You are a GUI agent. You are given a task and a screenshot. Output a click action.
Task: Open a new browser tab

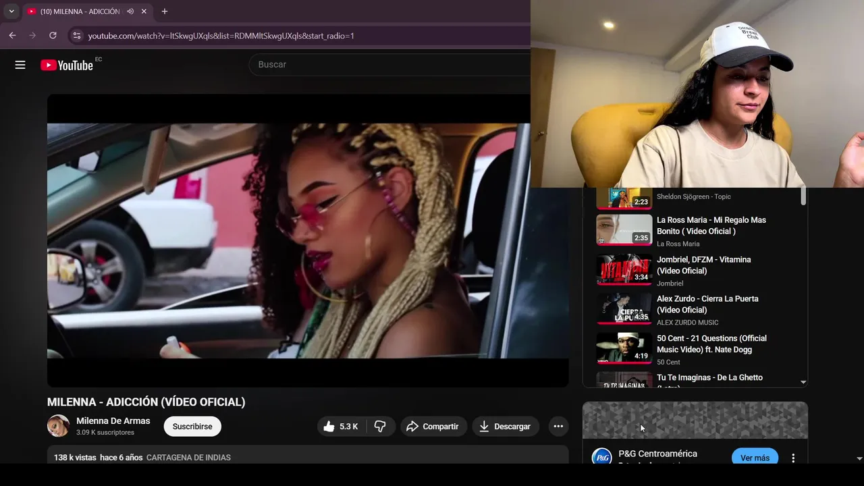pos(165,11)
